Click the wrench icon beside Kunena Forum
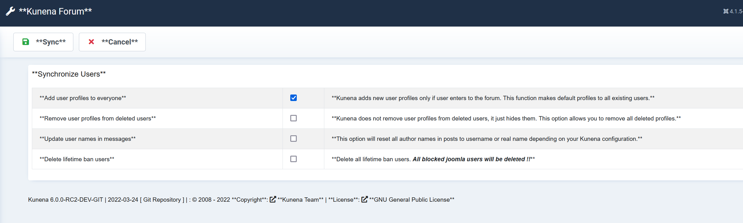Image resolution: width=743 pixels, height=223 pixels. pyautogui.click(x=11, y=11)
